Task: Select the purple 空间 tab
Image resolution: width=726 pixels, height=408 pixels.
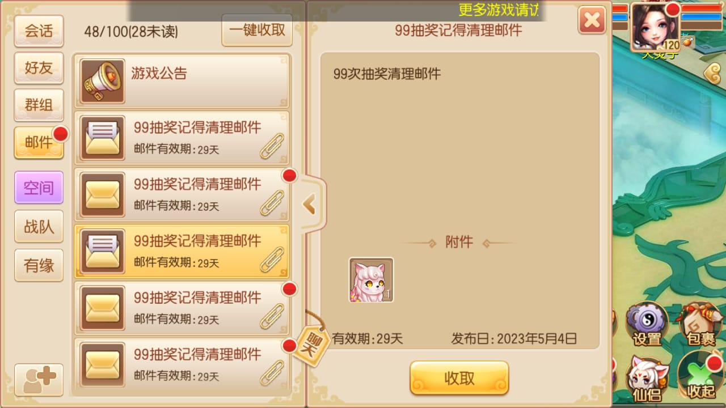Action: 39,188
